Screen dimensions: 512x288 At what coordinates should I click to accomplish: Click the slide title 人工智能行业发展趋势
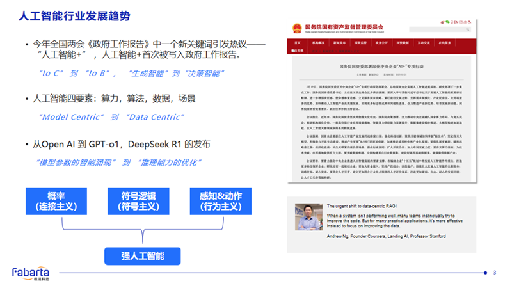[x=74, y=15]
